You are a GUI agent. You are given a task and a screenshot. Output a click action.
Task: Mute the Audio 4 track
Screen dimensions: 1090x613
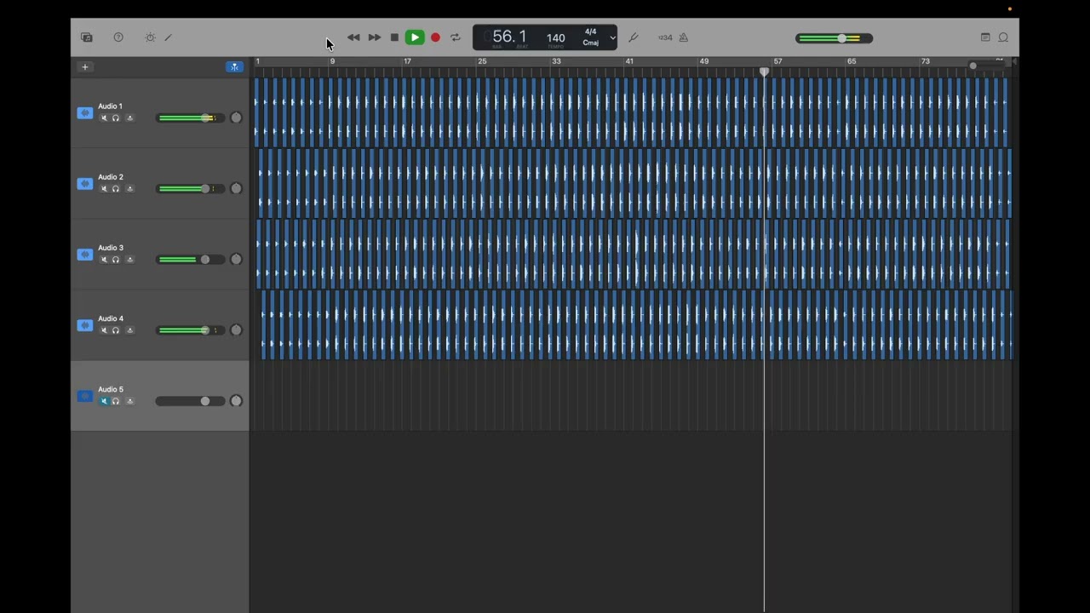coord(104,330)
